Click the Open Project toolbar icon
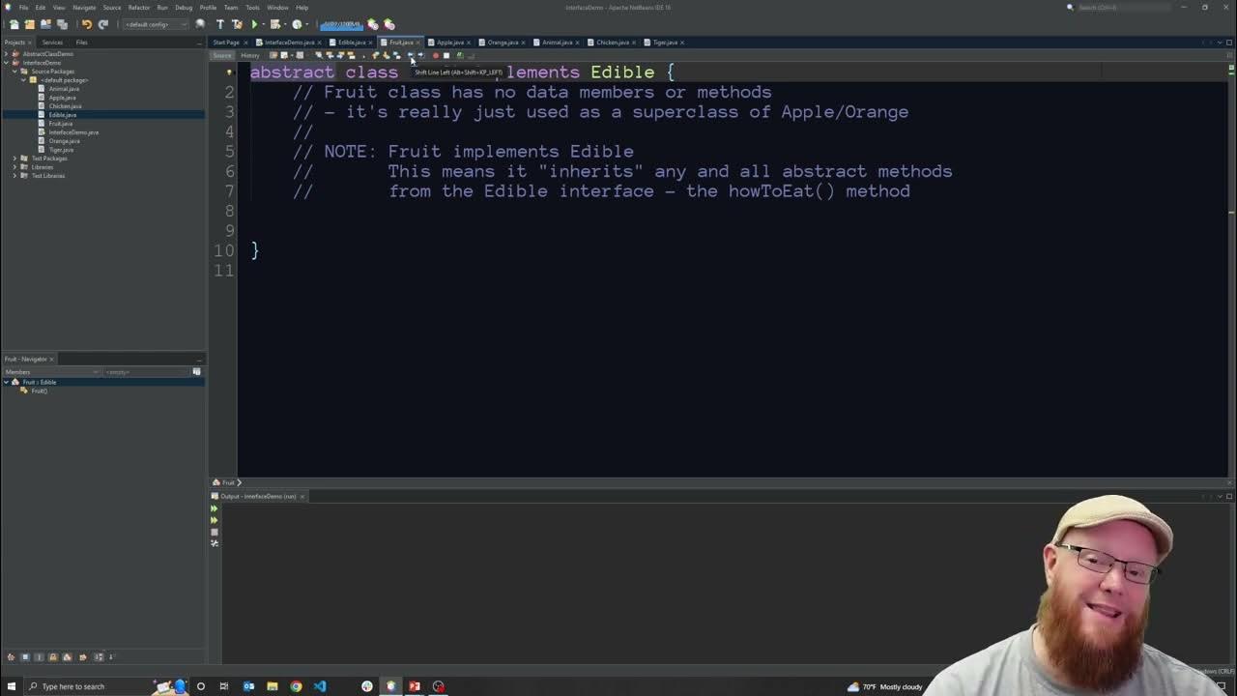The width and height of the screenshot is (1237, 696). [45, 24]
